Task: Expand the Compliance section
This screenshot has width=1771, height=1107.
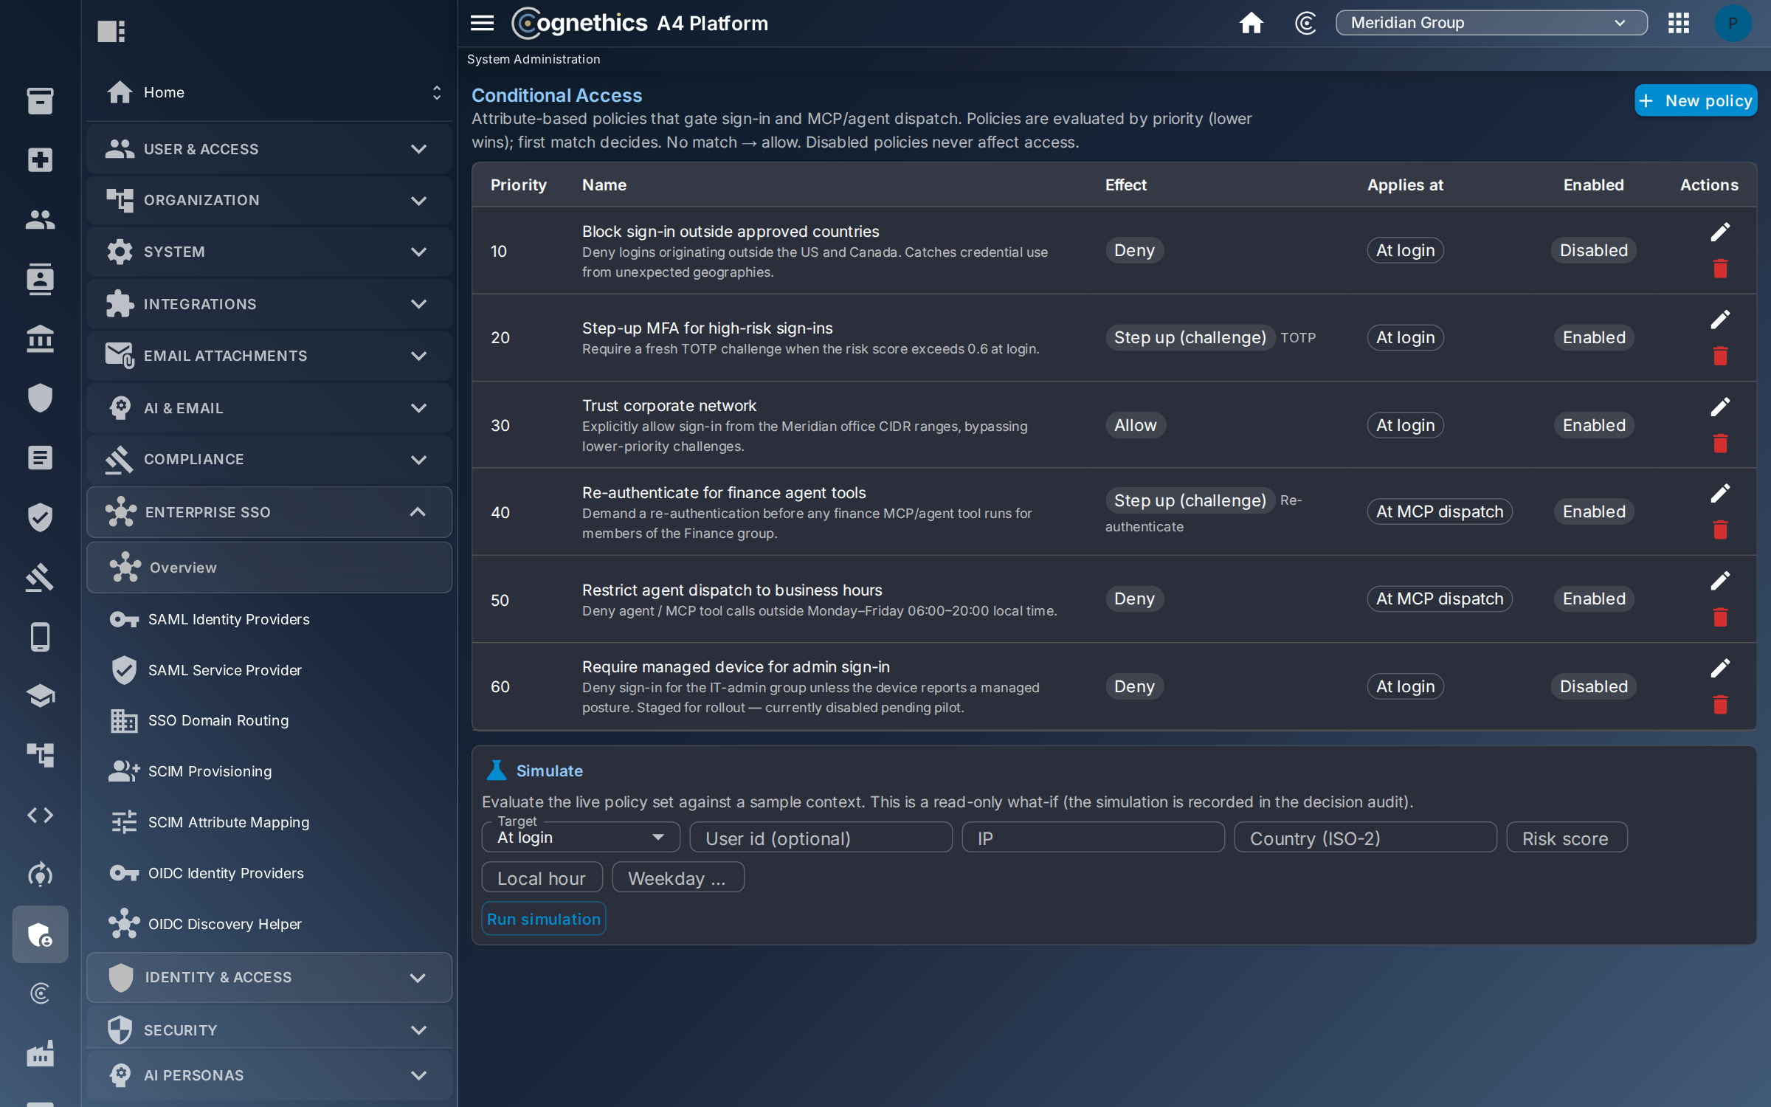Action: (x=269, y=459)
